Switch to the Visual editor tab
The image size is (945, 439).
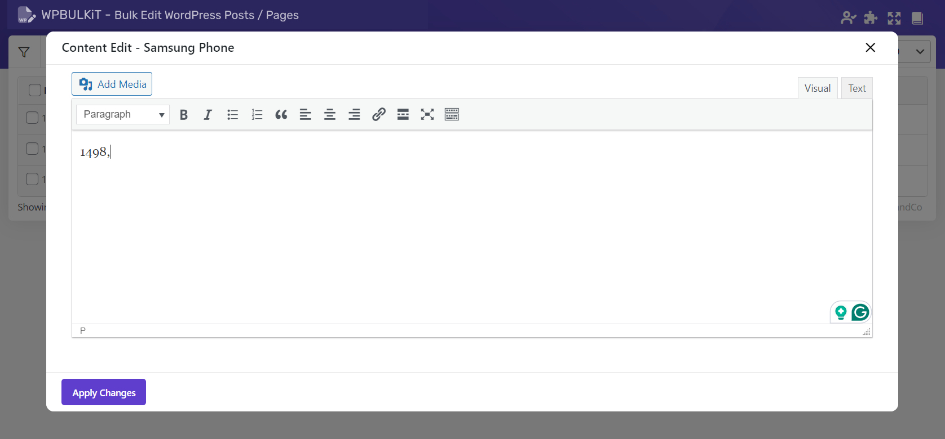pos(818,88)
